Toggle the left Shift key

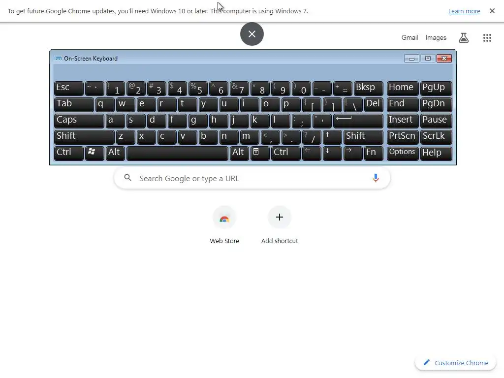pos(84,137)
